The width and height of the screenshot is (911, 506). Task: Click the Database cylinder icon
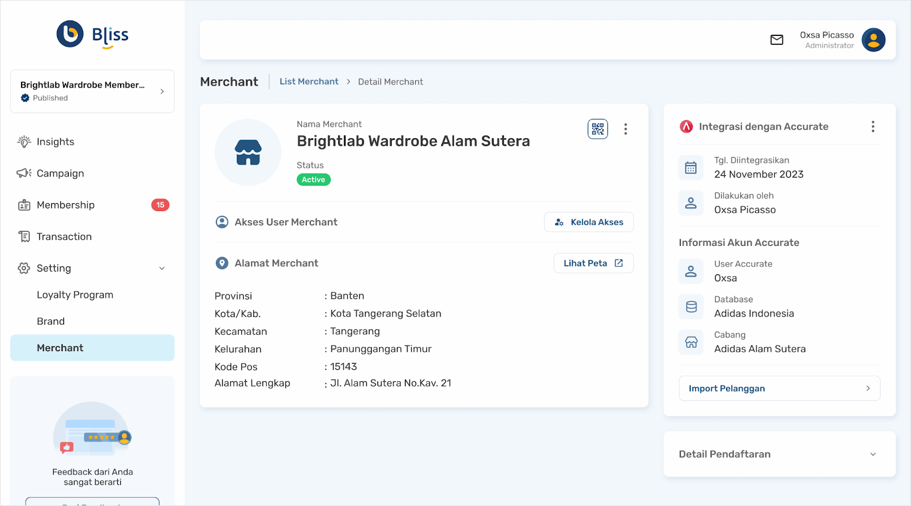691,307
